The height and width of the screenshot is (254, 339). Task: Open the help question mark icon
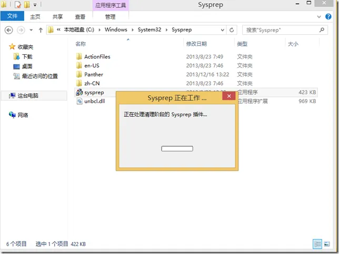coord(328,17)
